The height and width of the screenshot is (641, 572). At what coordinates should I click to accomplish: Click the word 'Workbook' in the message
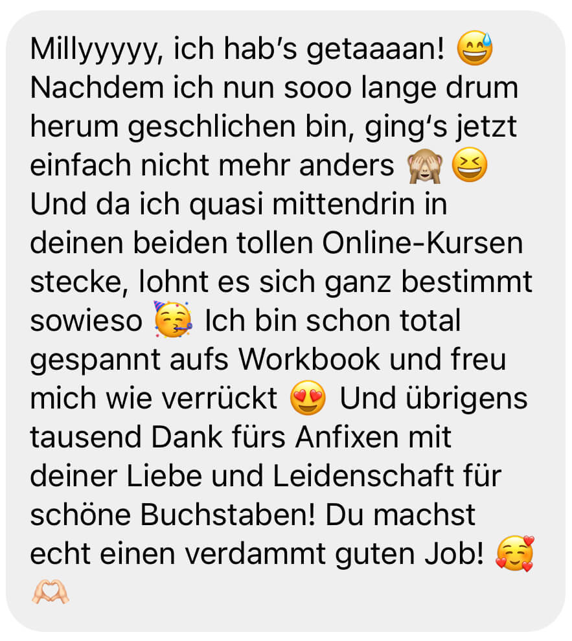(x=309, y=360)
